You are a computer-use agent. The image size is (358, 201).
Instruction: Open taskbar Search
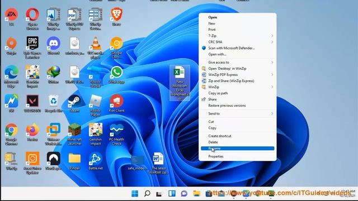[147, 194]
